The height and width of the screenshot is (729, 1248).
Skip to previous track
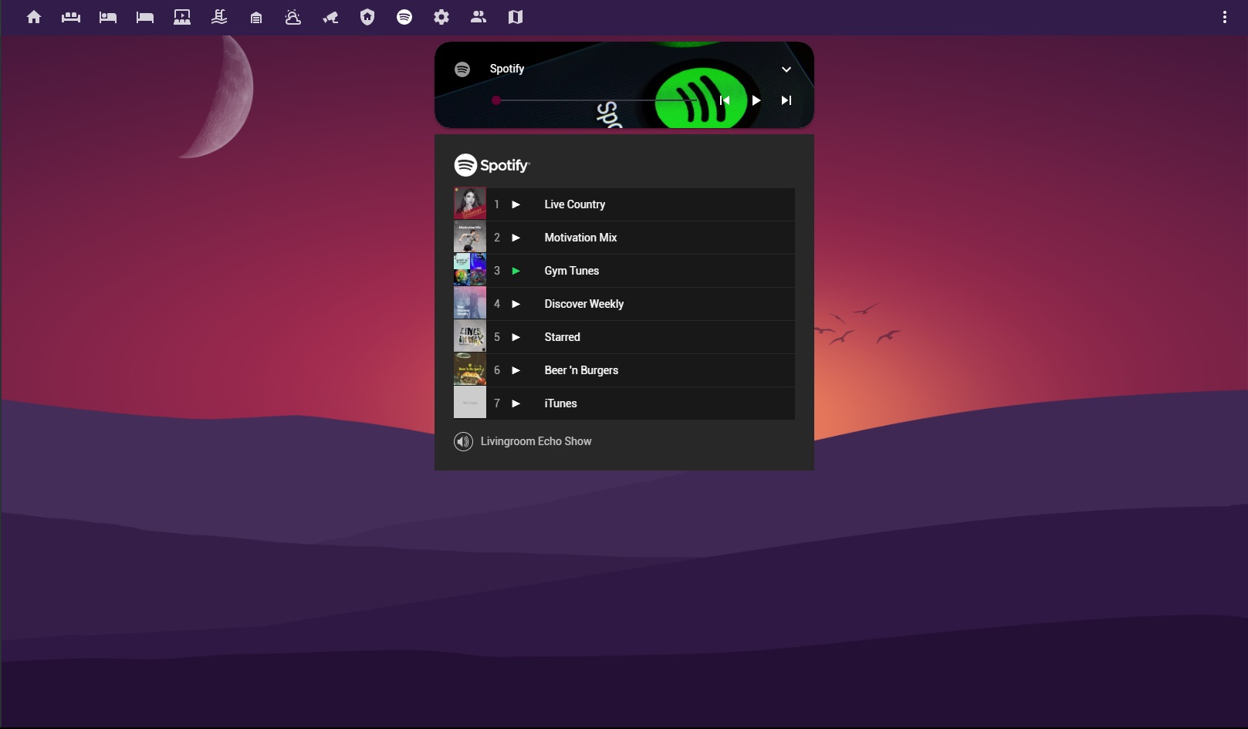pyautogui.click(x=725, y=100)
